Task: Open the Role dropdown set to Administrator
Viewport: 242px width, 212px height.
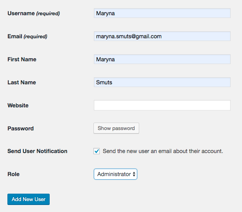Action: coord(115,174)
